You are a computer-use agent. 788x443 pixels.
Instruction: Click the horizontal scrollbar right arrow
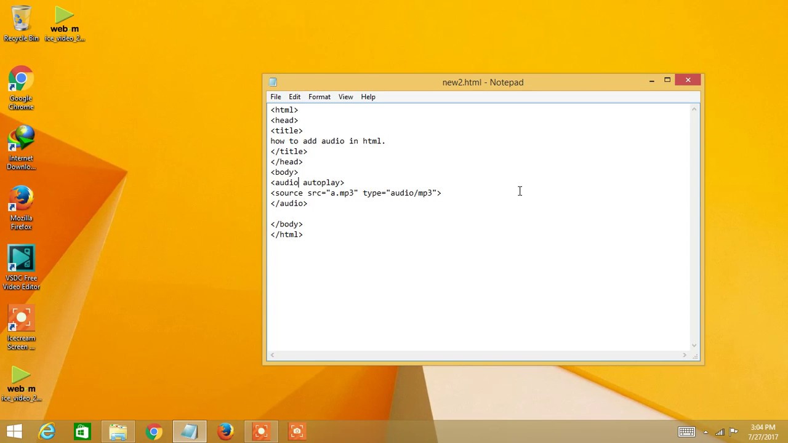coord(685,355)
